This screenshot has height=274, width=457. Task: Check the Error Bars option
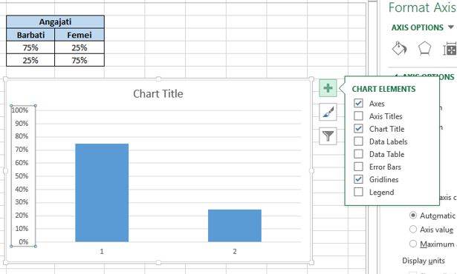click(358, 167)
